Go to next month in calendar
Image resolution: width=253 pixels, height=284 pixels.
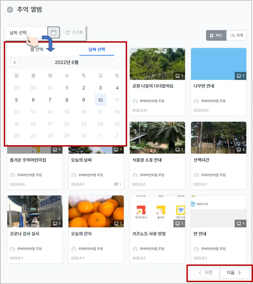(x=119, y=62)
